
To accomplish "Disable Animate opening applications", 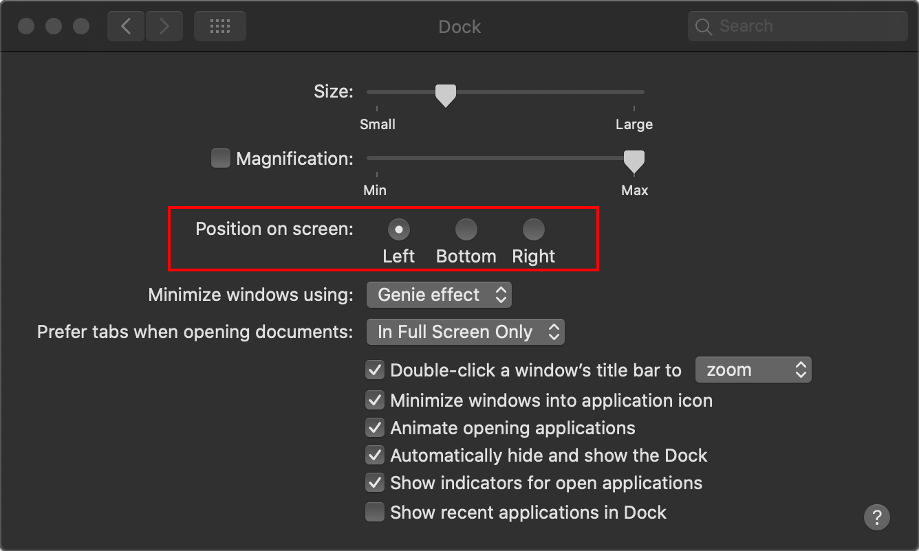I will (x=375, y=427).
